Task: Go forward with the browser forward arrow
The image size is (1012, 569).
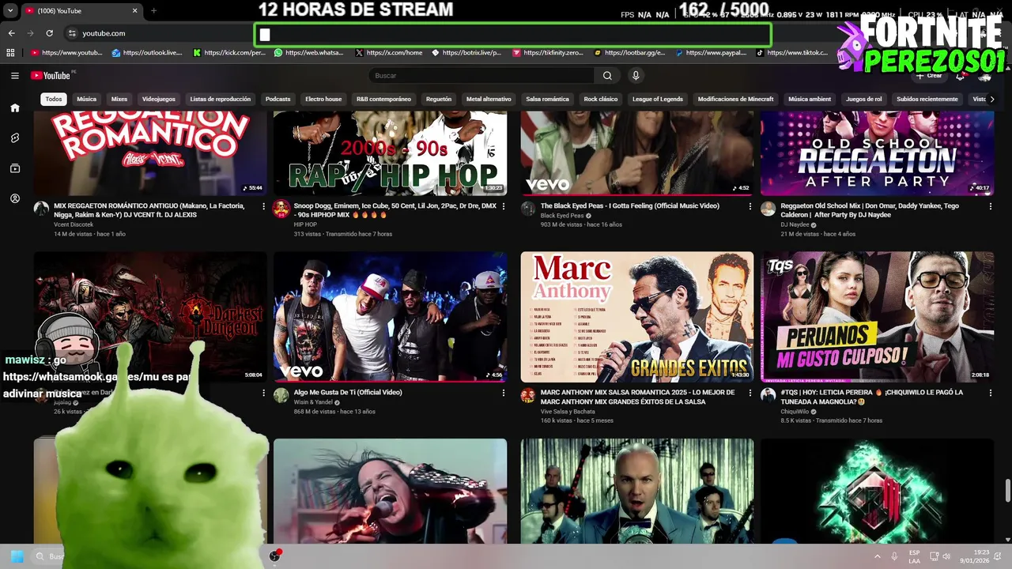Action: (x=31, y=33)
